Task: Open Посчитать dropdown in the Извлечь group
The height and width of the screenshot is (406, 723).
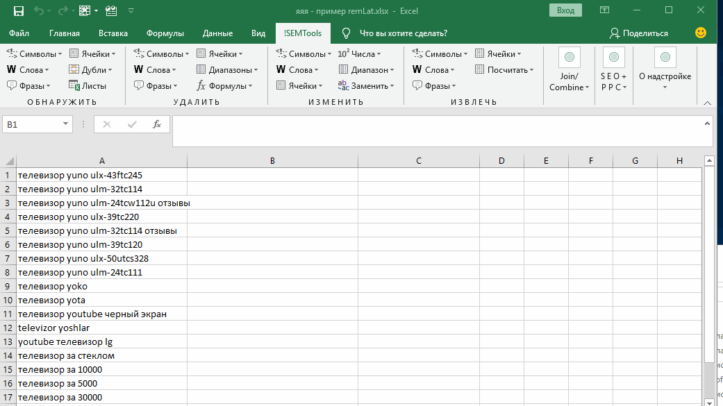Action: [504, 70]
